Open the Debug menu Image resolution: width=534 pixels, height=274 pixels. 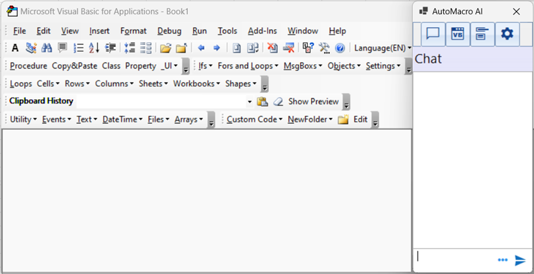169,30
